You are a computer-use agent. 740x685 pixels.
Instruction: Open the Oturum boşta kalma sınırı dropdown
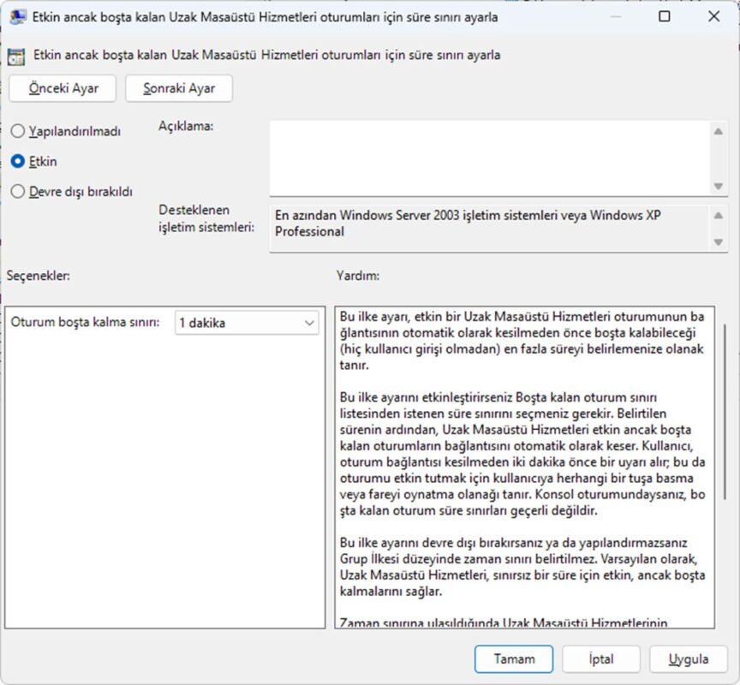pos(247,323)
